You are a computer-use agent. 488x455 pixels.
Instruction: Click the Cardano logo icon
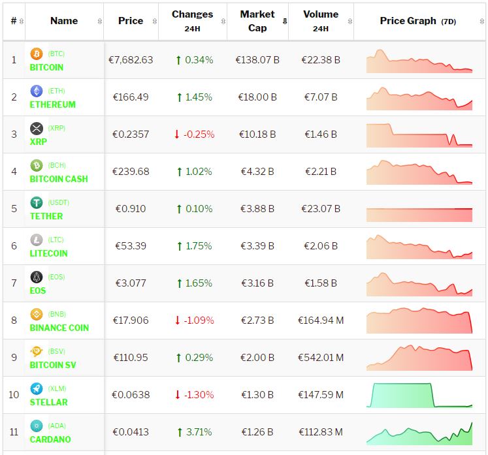(x=37, y=426)
